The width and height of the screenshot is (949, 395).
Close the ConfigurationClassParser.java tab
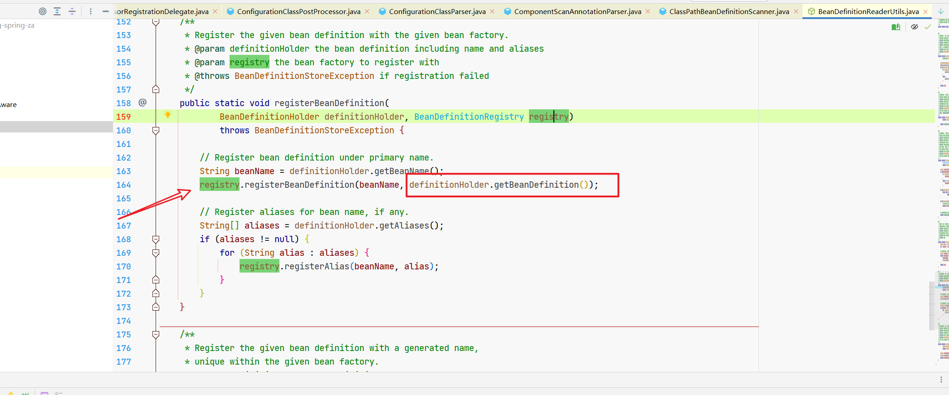[492, 11]
